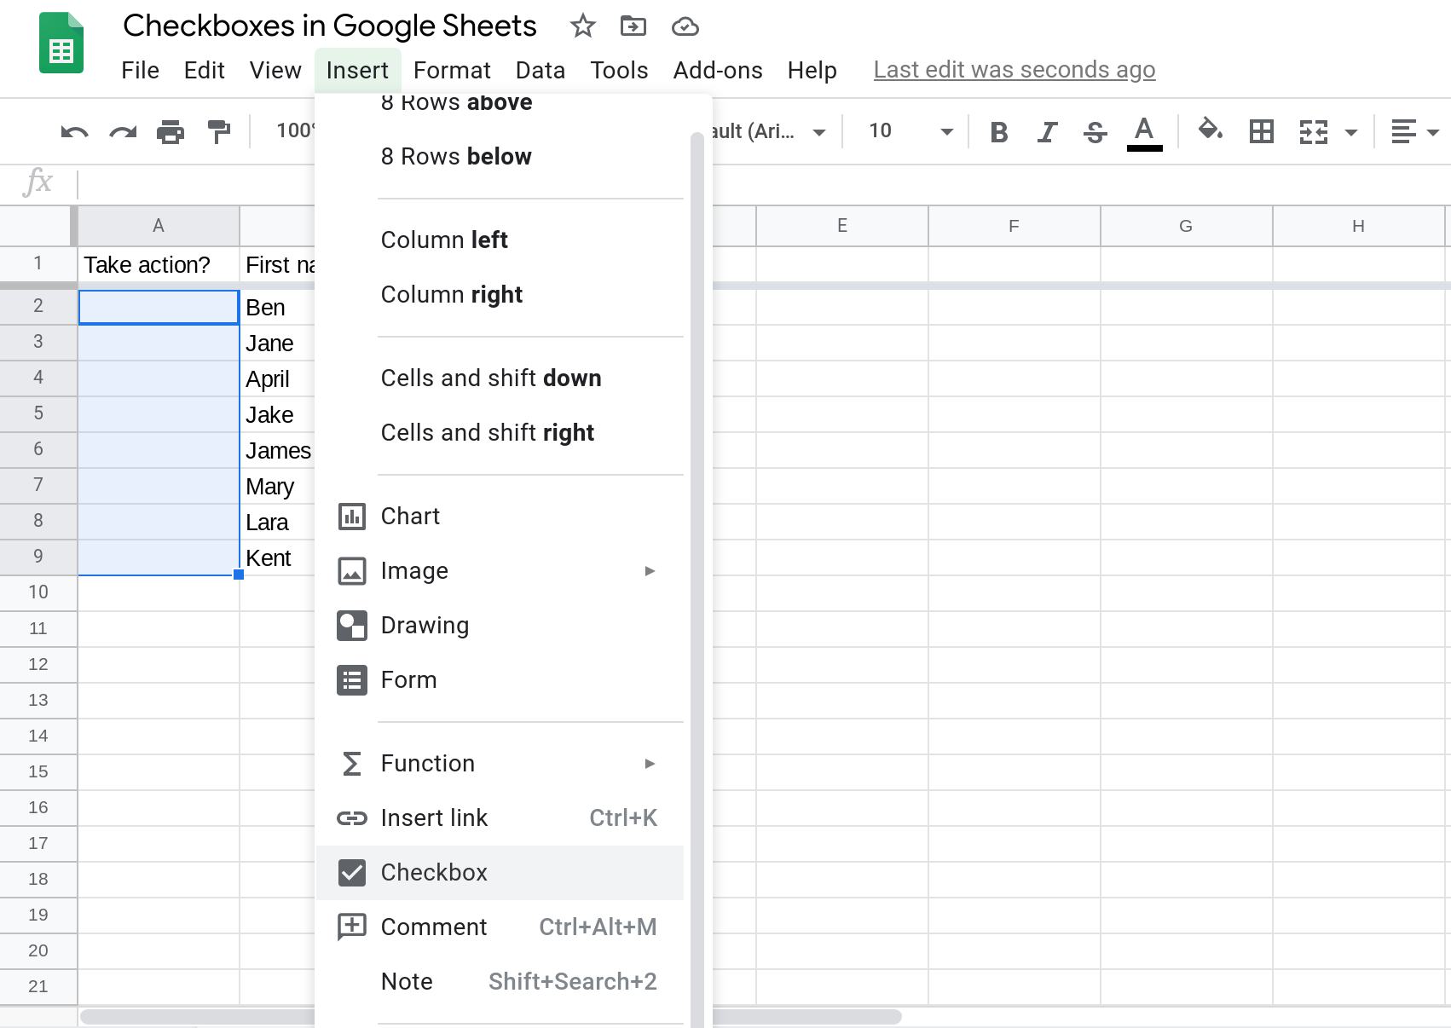The image size is (1451, 1028).
Task: Expand the Function submenu
Action: [500, 764]
